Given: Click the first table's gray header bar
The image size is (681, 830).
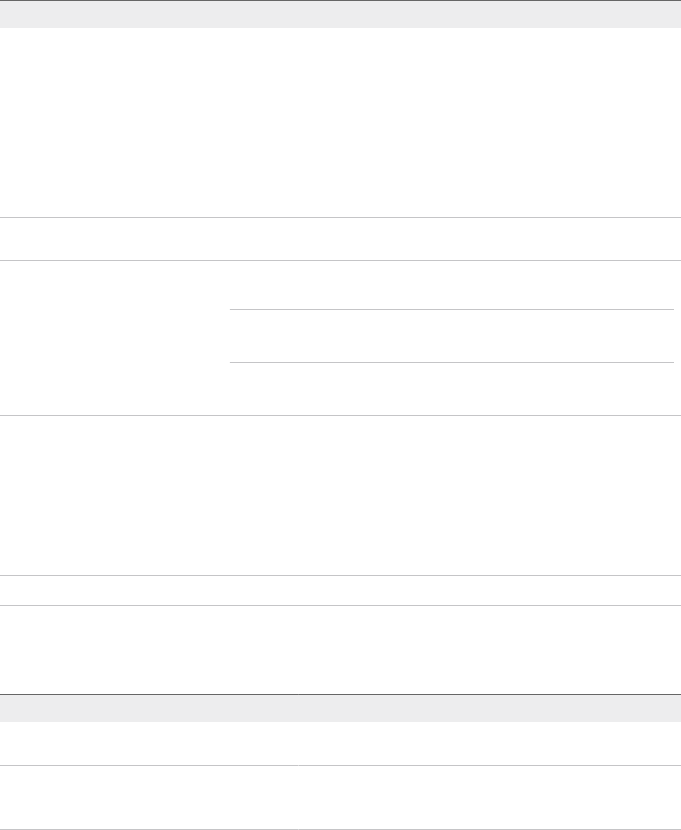Looking at the screenshot, I should tap(340, 14).
